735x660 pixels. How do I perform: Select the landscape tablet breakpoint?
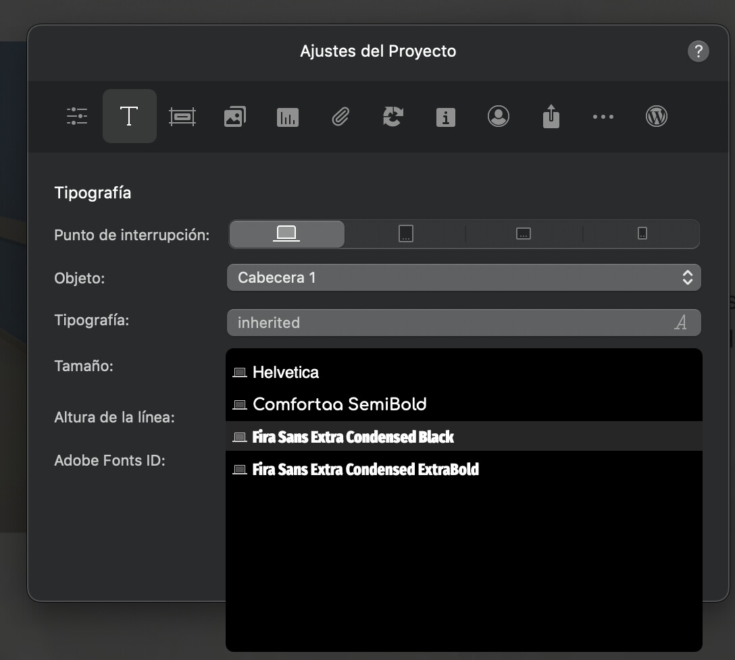coord(524,233)
